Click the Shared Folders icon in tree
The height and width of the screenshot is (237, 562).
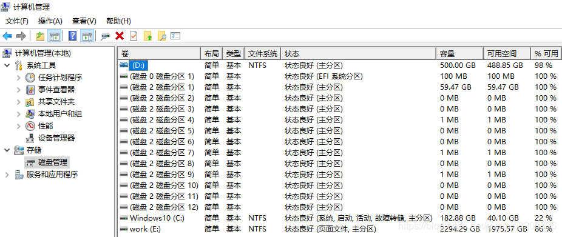point(30,102)
